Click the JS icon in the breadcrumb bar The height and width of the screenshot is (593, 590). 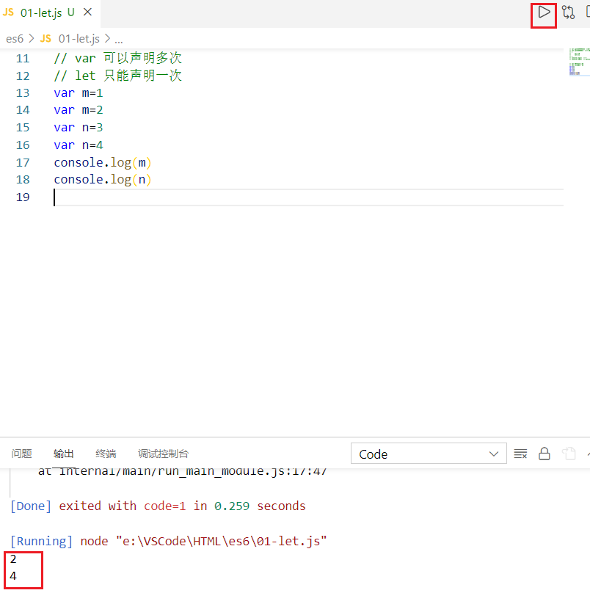pos(45,38)
